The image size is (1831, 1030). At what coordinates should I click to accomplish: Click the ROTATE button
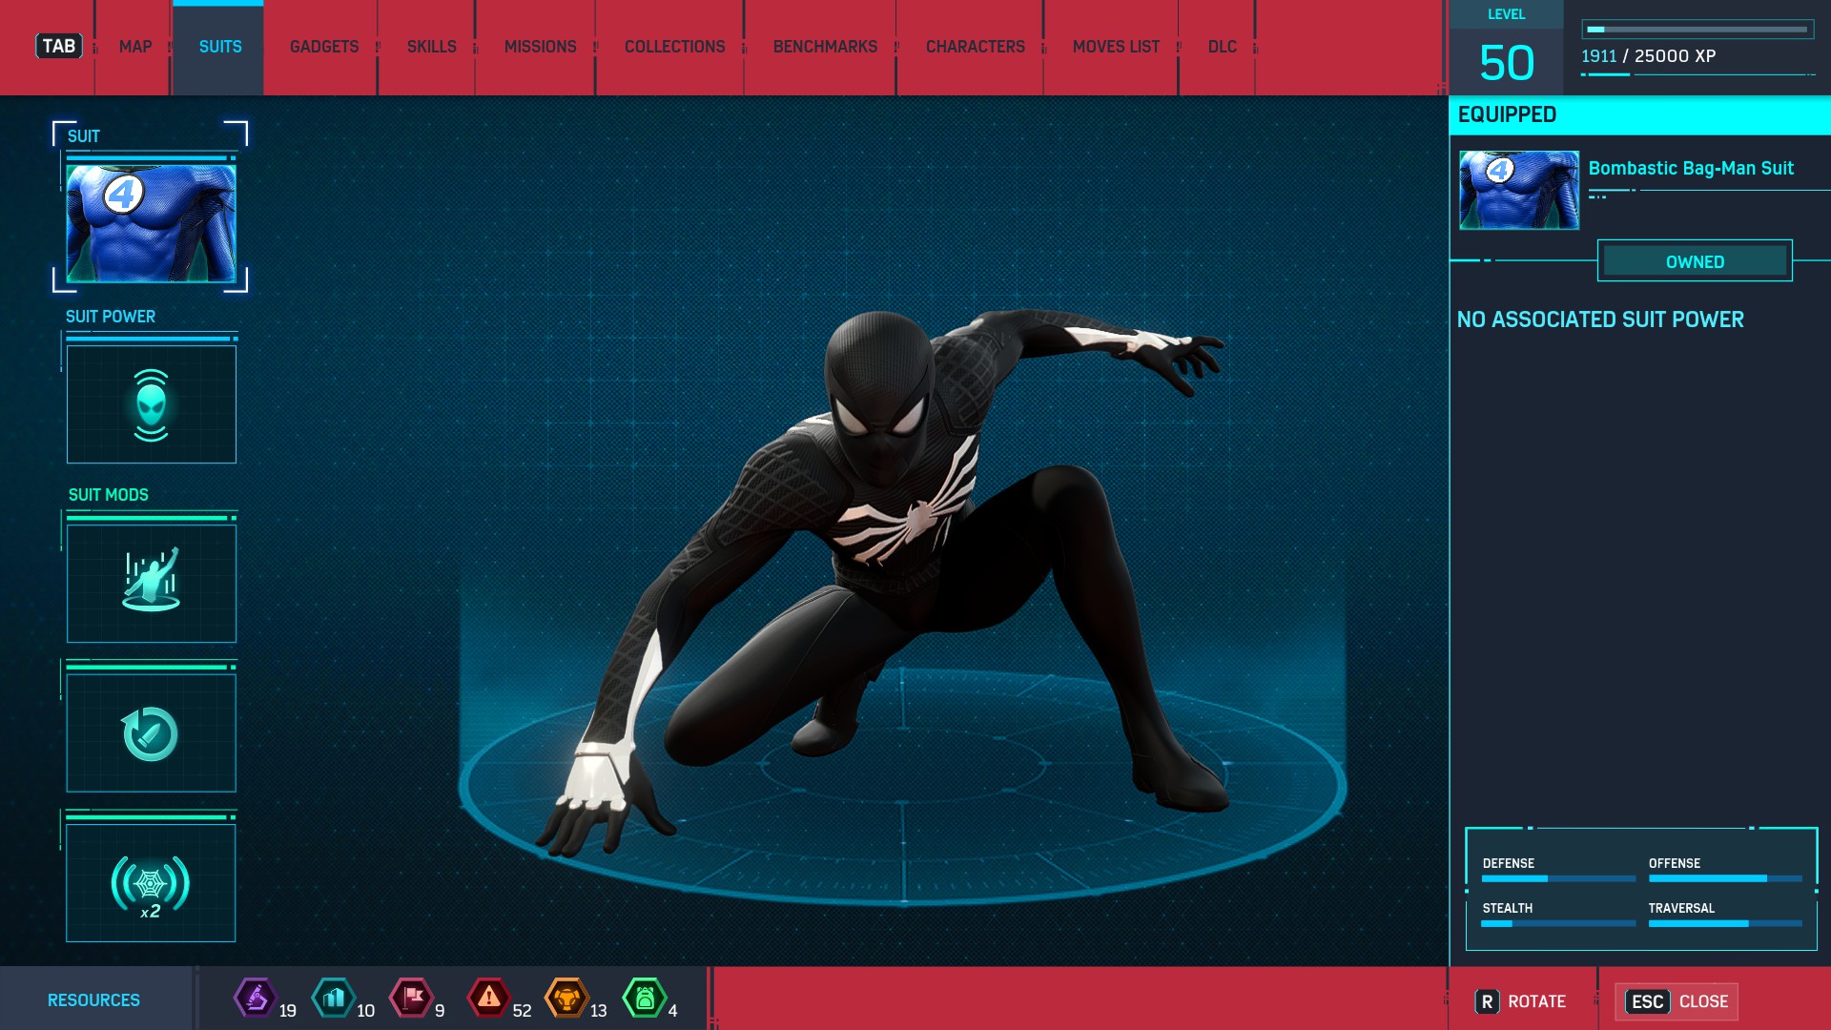point(1522,1001)
